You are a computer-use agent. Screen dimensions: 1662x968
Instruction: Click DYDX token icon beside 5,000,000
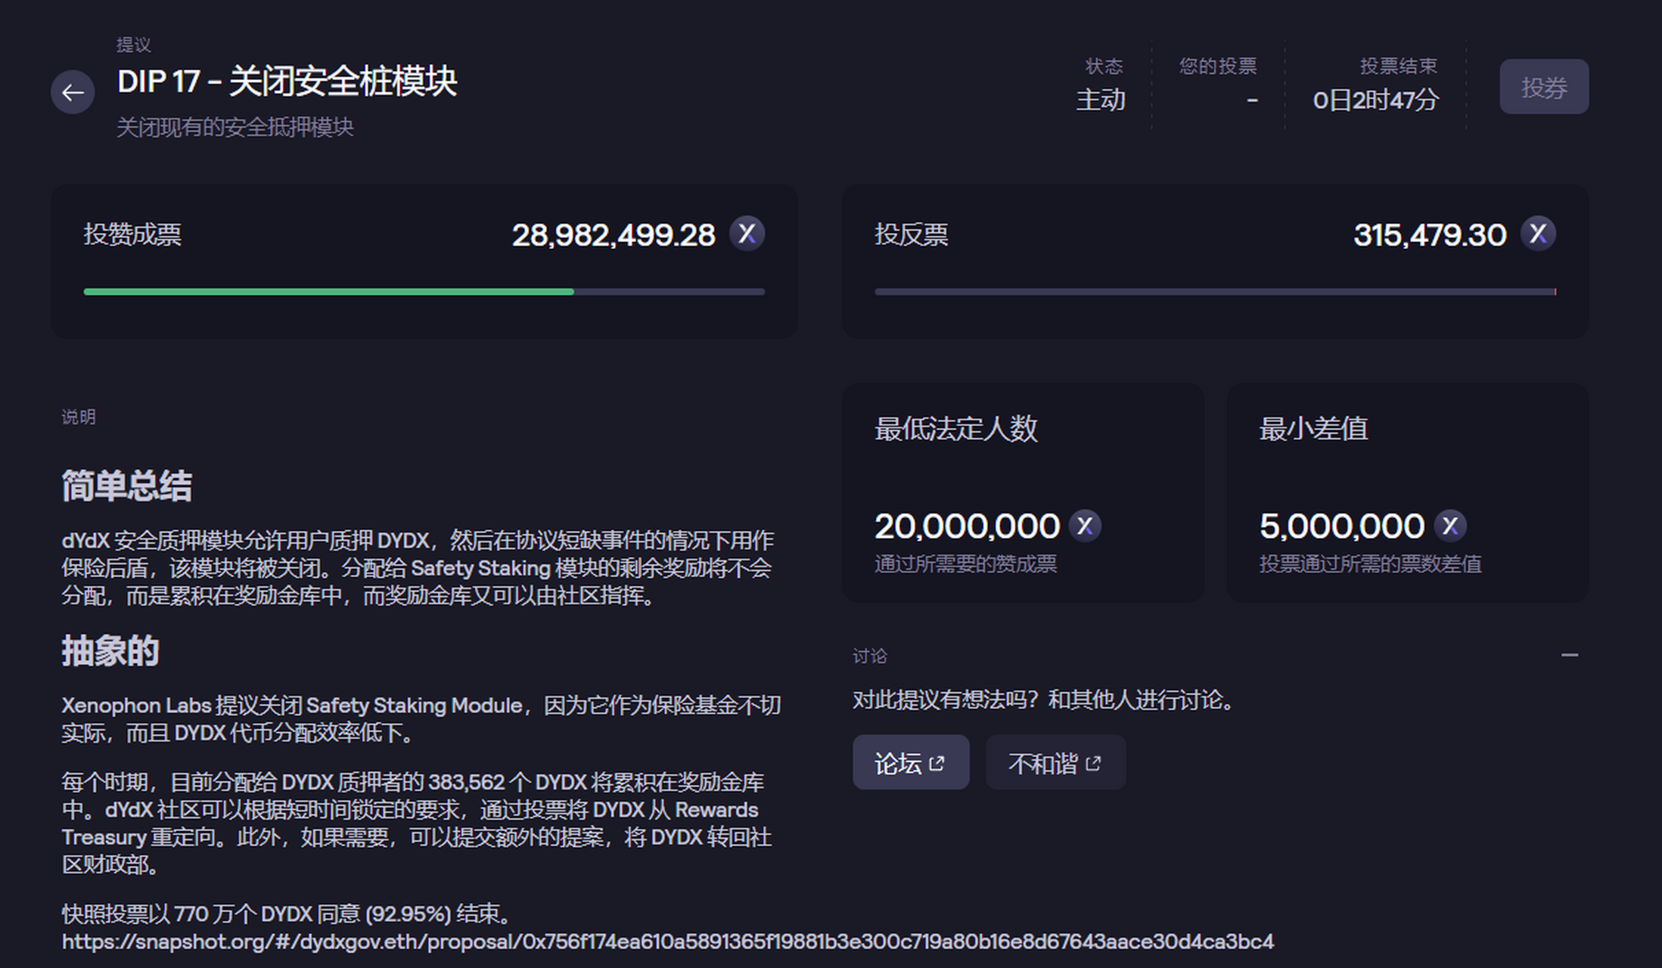[x=1450, y=526]
